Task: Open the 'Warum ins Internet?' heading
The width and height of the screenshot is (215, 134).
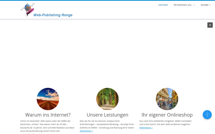Action: coord(48,115)
